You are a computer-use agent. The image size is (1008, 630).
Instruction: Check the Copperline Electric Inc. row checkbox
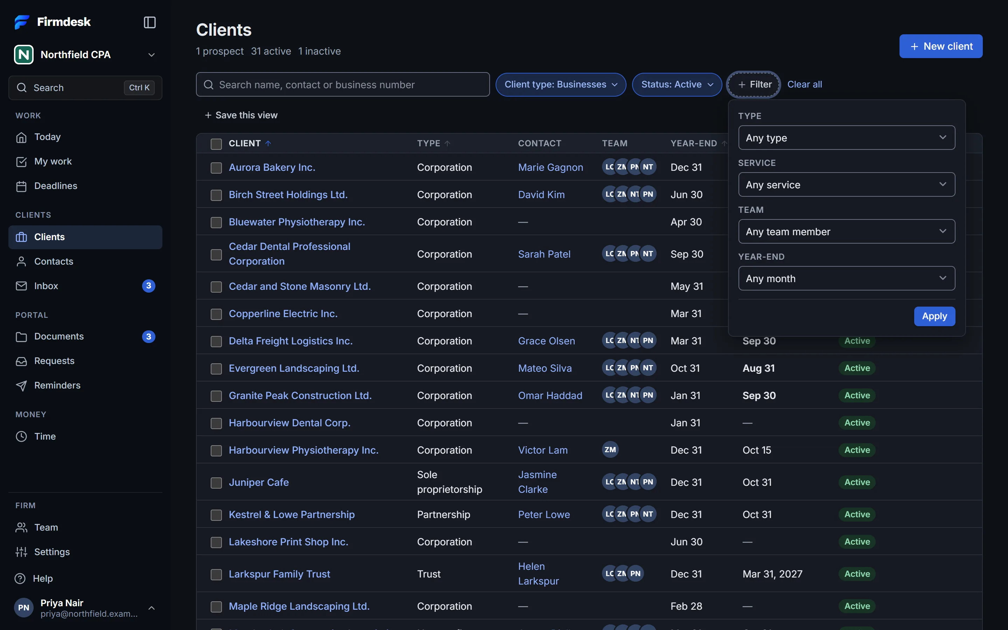[x=216, y=314]
